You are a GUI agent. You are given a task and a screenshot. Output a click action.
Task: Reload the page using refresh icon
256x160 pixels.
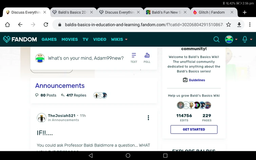pyautogui.click(x=46, y=25)
